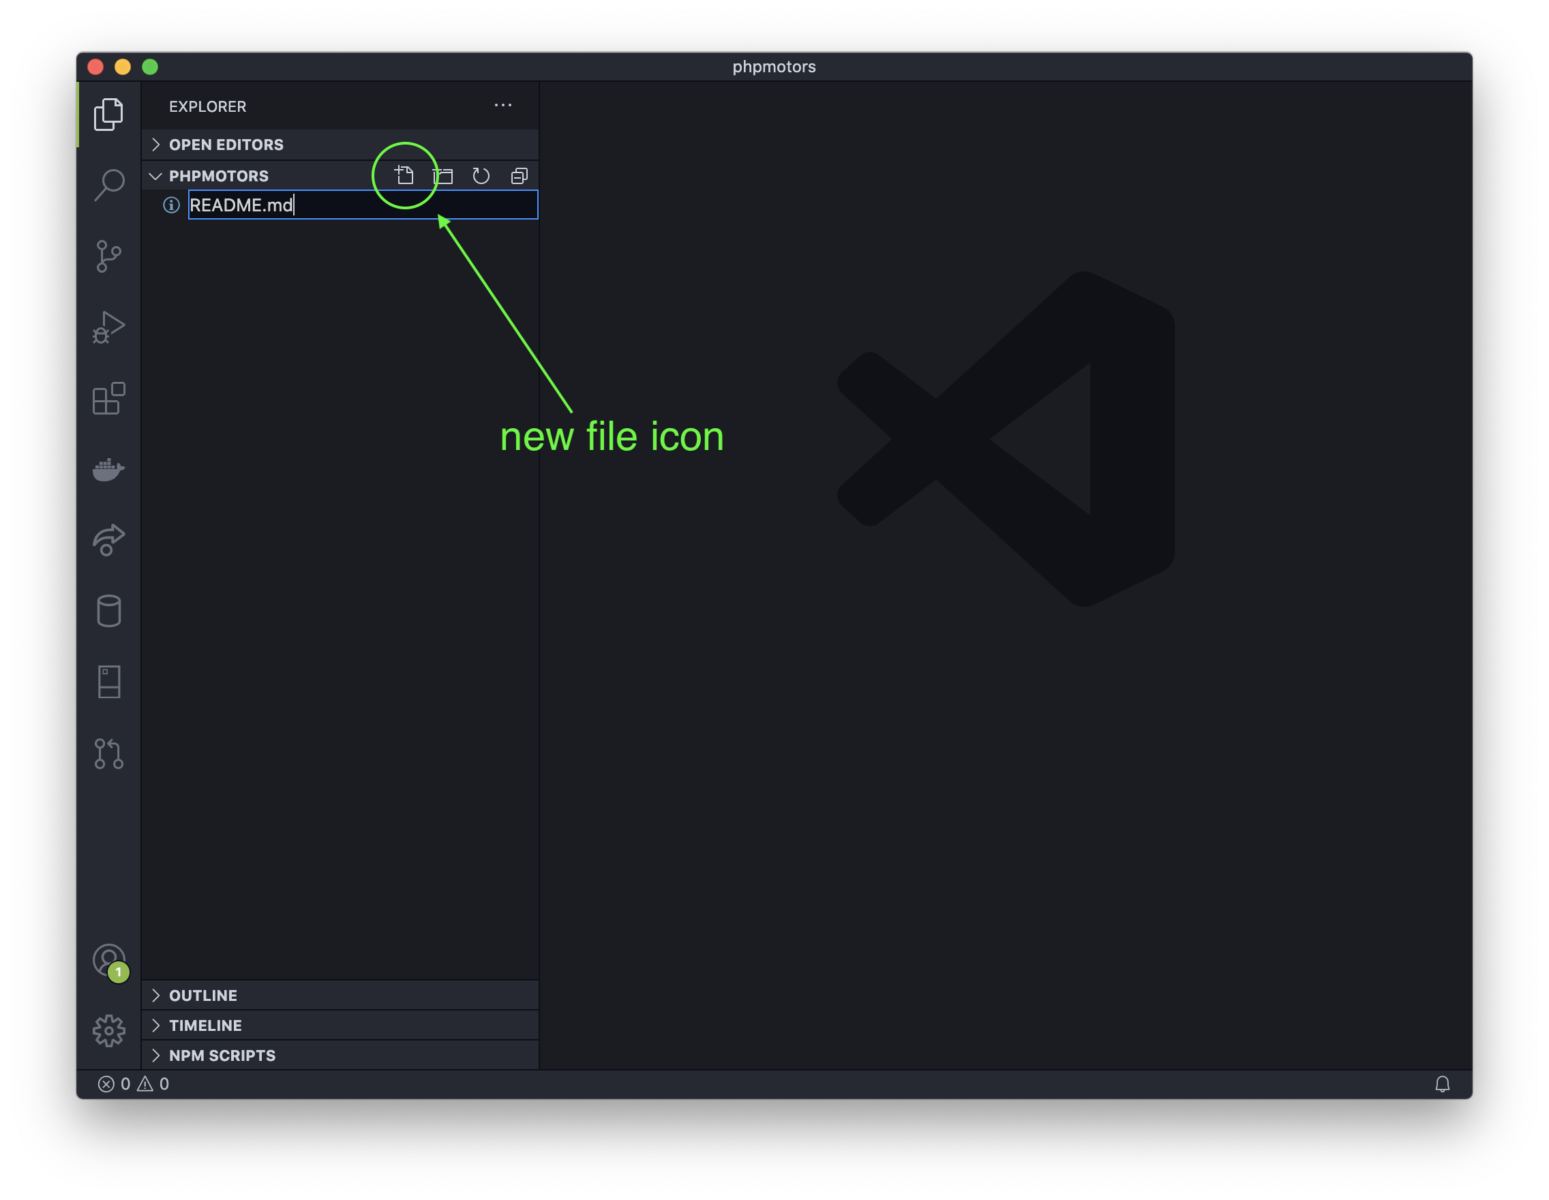The width and height of the screenshot is (1549, 1200).
Task: Close the window with red button
Action: [95, 67]
